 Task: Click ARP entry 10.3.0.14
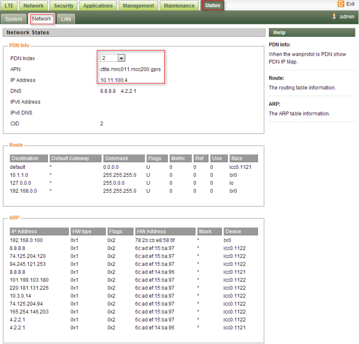coord(20,296)
